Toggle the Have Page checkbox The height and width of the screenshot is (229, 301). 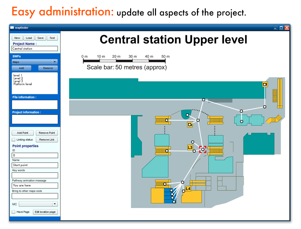pos(14,212)
